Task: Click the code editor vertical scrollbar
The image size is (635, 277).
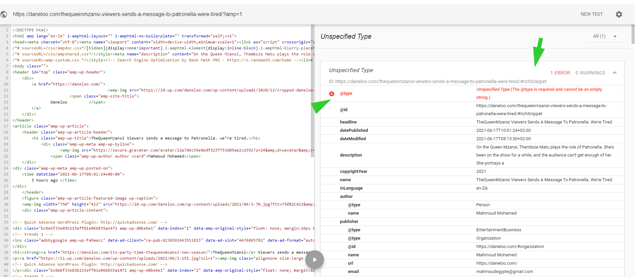Action: coord(313,90)
